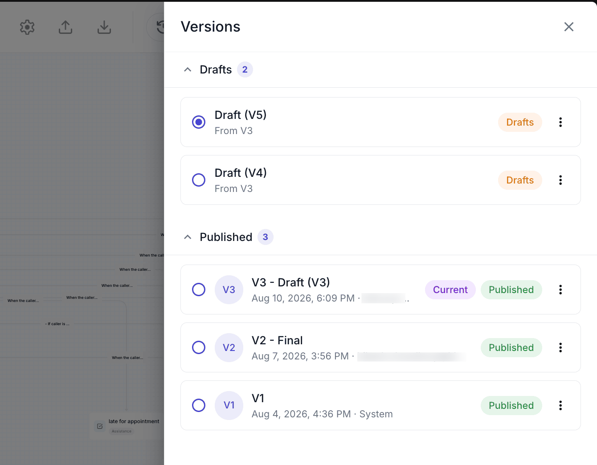
Task: Select the V3 - Draft (V3) radio button
Action: pyautogui.click(x=199, y=290)
